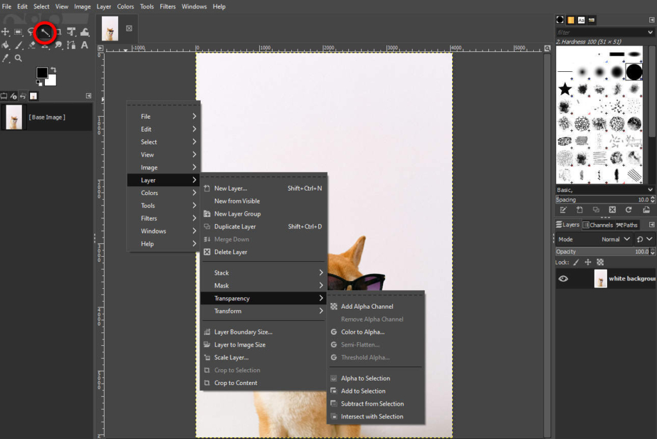Click the Base Image undo history entry
This screenshot has height=439, width=657.
(46, 117)
